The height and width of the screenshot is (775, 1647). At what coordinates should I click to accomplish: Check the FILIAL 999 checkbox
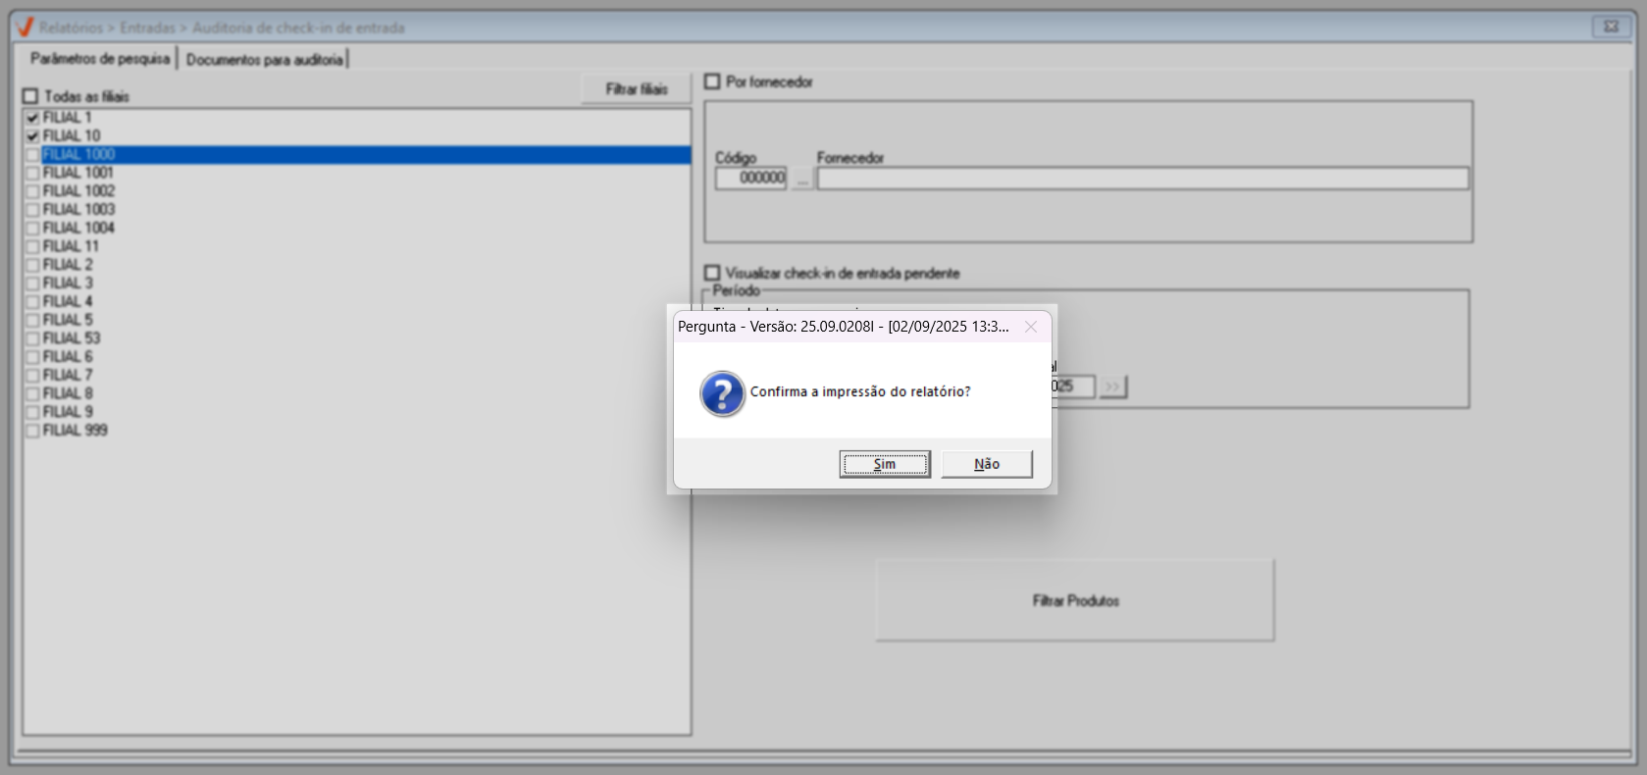[x=32, y=431]
